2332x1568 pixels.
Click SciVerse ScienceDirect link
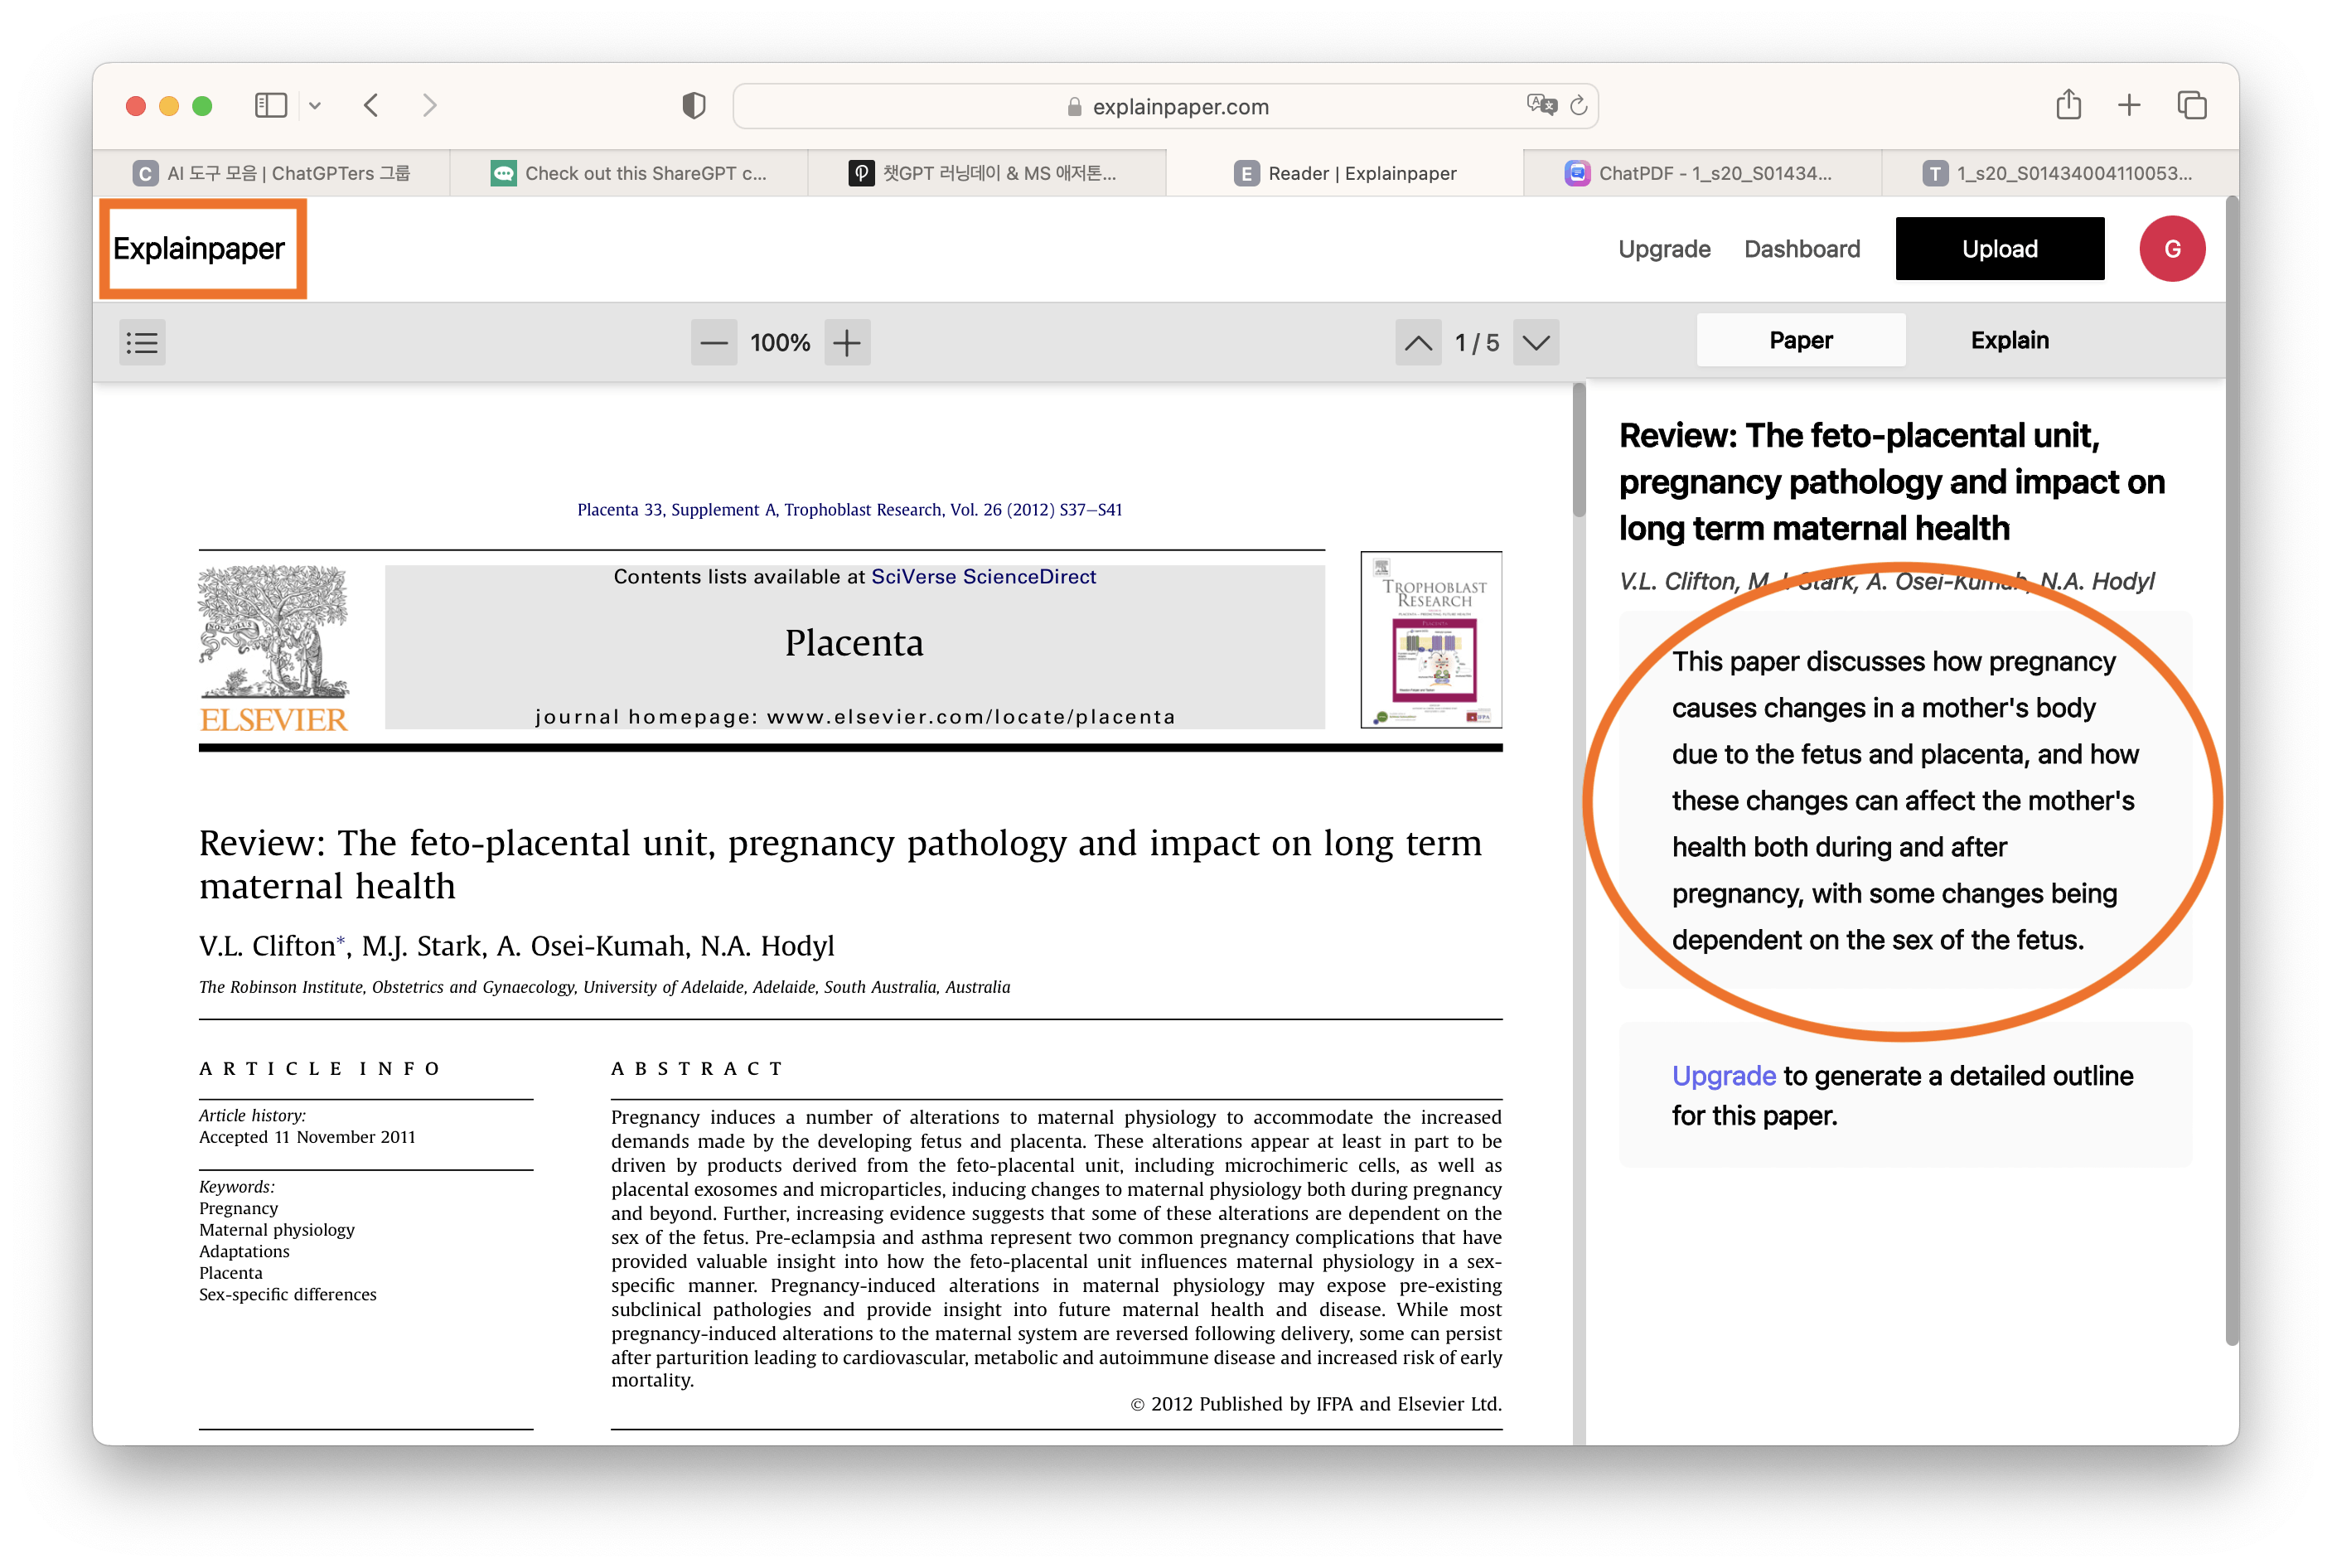pyautogui.click(x=983, y=577)
